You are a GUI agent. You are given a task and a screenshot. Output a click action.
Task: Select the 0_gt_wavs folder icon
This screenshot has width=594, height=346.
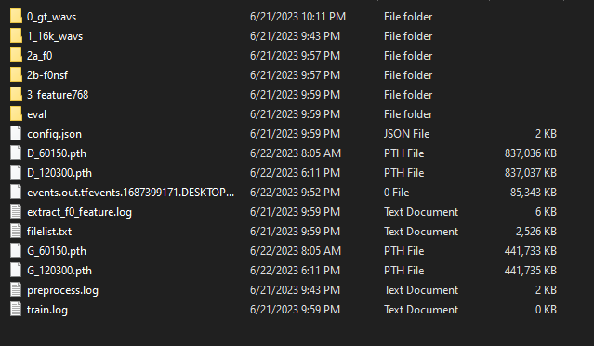pyautogui.click(x=16, y=17)
